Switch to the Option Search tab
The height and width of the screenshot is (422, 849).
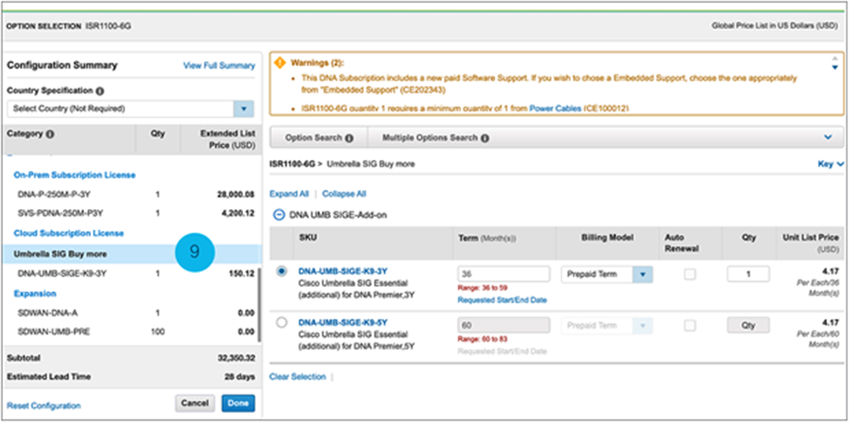coord(319,138)
